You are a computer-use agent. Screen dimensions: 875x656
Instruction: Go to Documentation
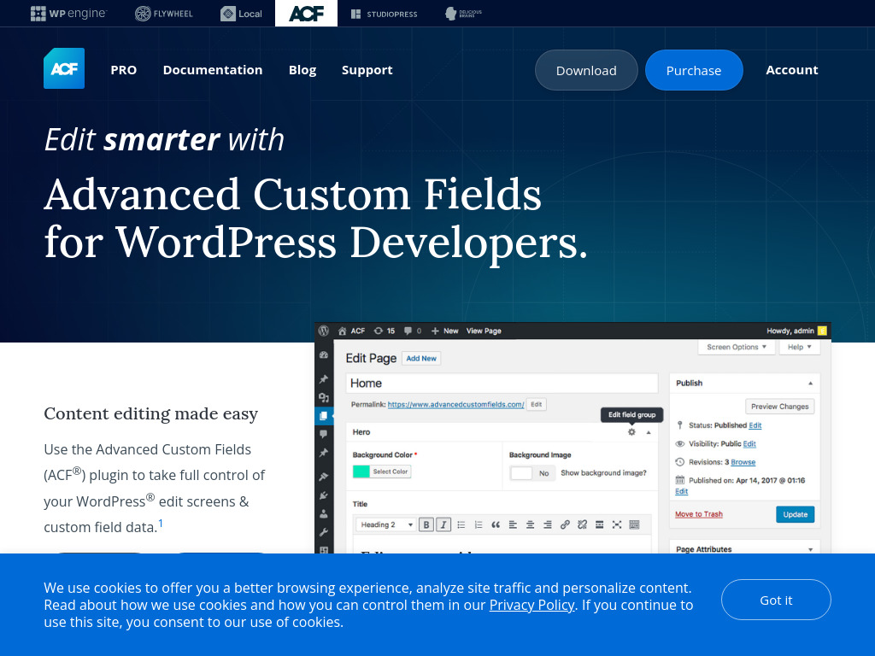[213, 70]
